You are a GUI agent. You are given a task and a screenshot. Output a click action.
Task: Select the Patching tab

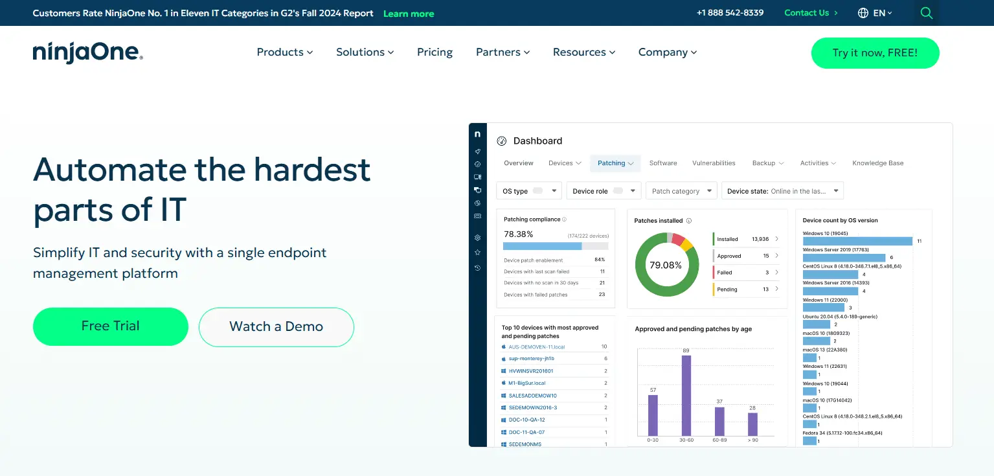click(615, 163)
